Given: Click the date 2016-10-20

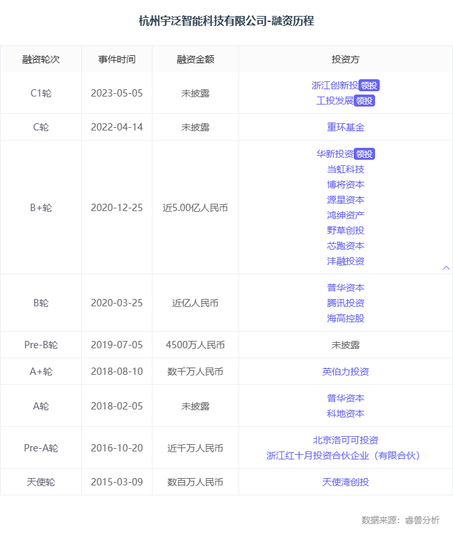Looking at the screenshot, I should (117, 448).
